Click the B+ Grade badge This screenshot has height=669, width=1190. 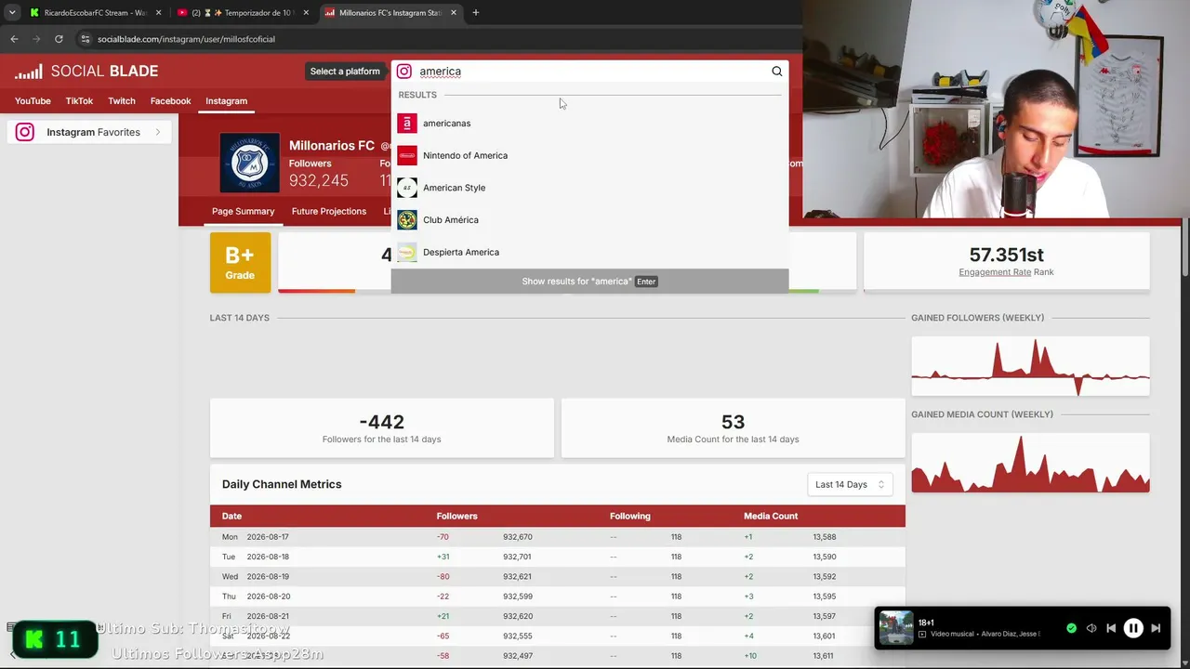240,263
